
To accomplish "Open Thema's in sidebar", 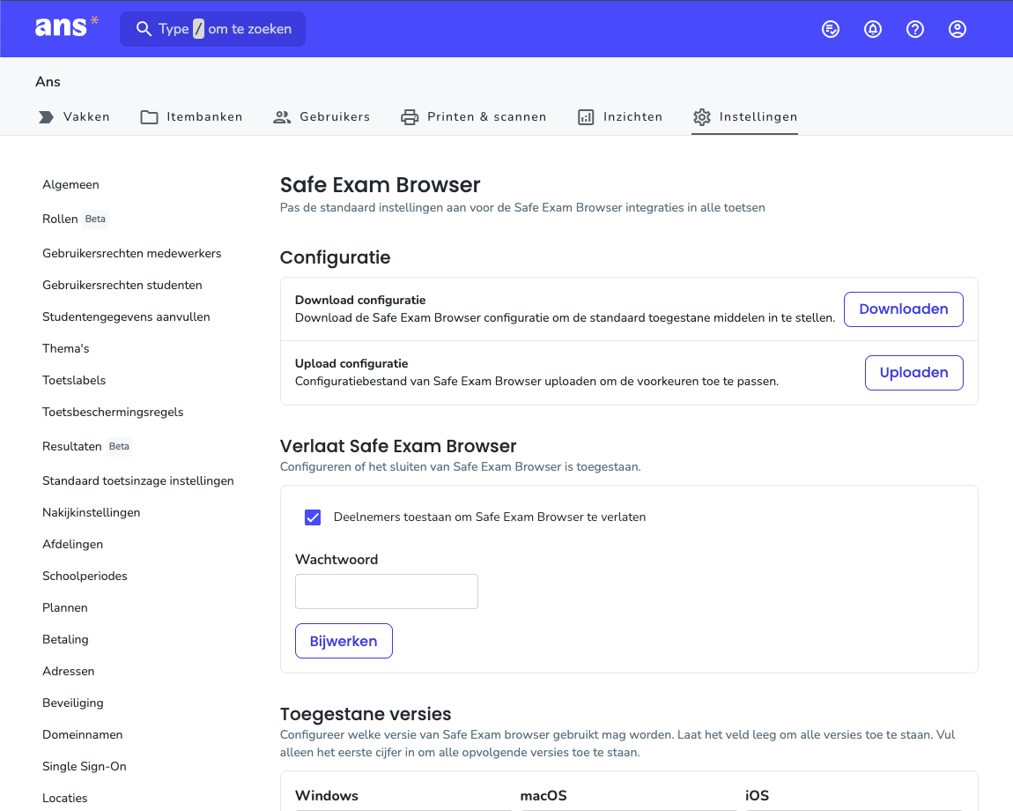I will click(x=66, y=348).
